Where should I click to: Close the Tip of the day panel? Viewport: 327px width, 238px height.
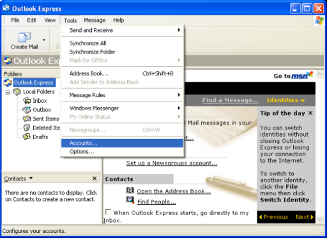(310, 113)
